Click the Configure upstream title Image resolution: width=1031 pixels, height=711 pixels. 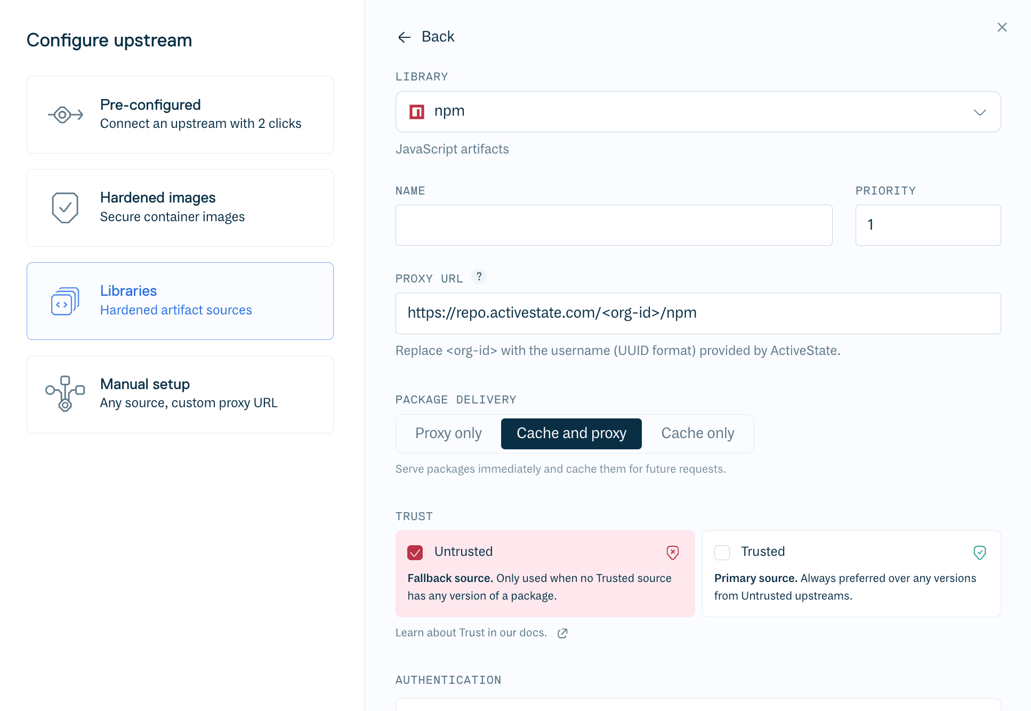click(109, 41)
